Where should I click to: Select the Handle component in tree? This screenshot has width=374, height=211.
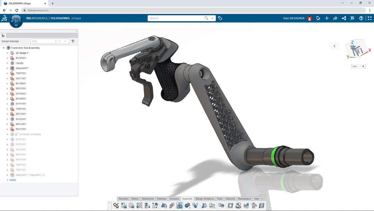tap(19, 63)
